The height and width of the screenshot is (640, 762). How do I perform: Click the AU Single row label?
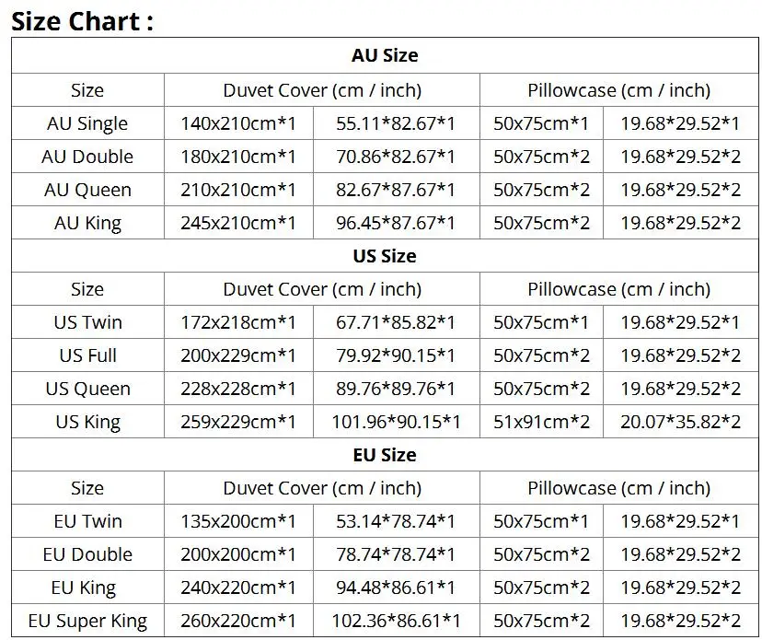pyautogui.click(x=87, y=123)
